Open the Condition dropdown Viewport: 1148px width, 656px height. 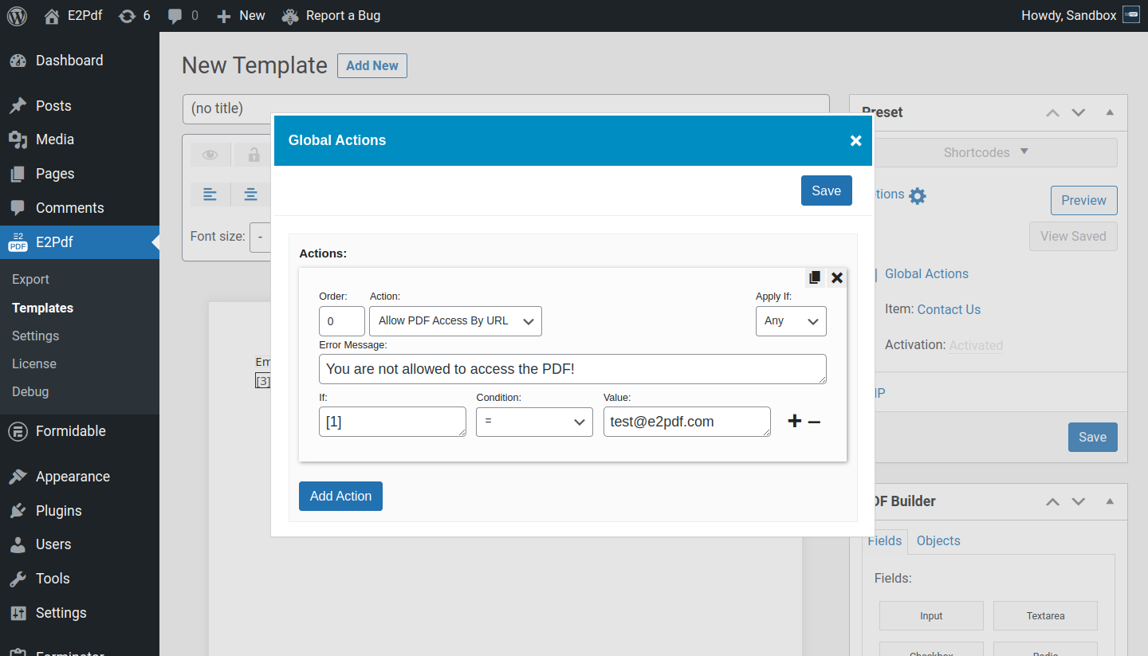(534, 422)
